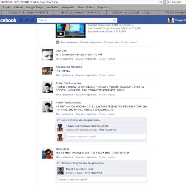
Task: Expand the Popular bookmarks dropdown
Action: [x=104, y=7]
